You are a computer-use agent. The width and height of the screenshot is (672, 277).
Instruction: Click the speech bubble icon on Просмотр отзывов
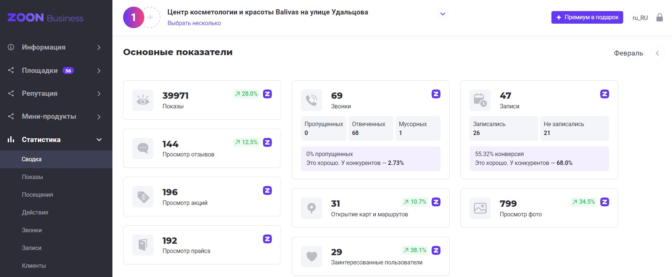tap(143, 148)
